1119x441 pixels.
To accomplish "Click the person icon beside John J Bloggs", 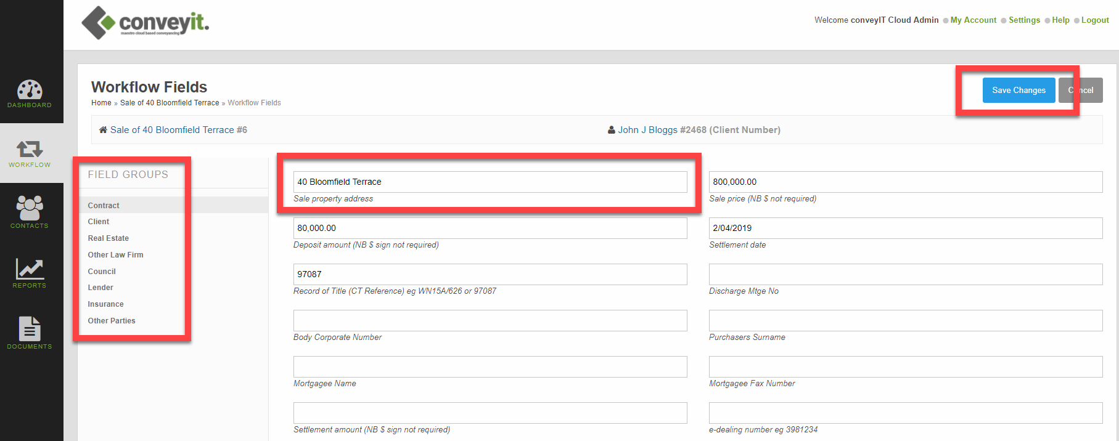I will (x=611, y=130).
